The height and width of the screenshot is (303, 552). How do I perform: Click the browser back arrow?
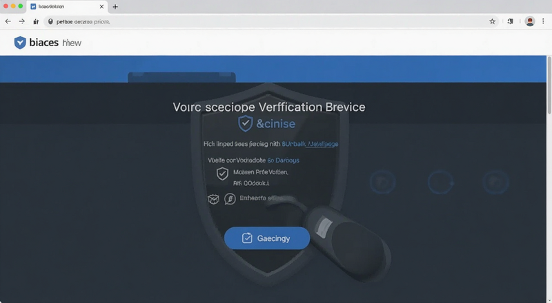click(x=8, y=21)
